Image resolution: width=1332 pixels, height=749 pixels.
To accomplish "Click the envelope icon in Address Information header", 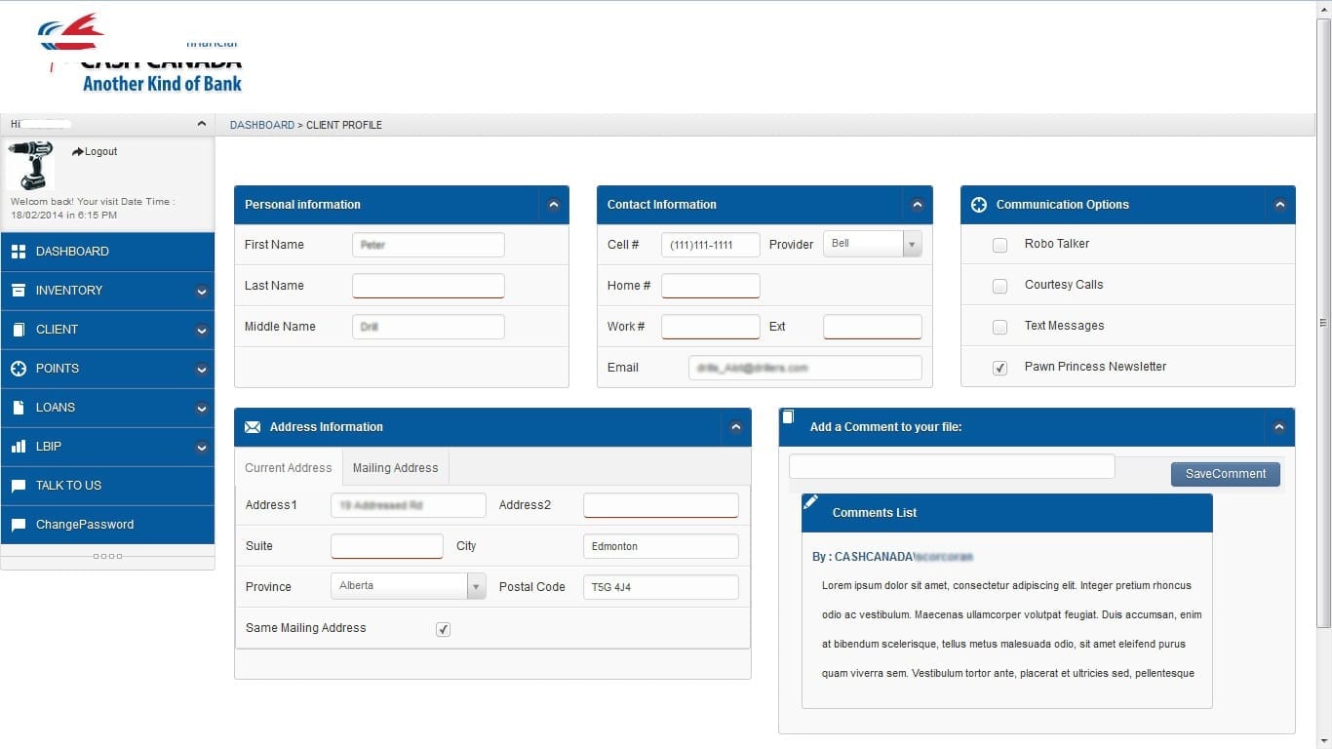I will click(x=253, y=427).
